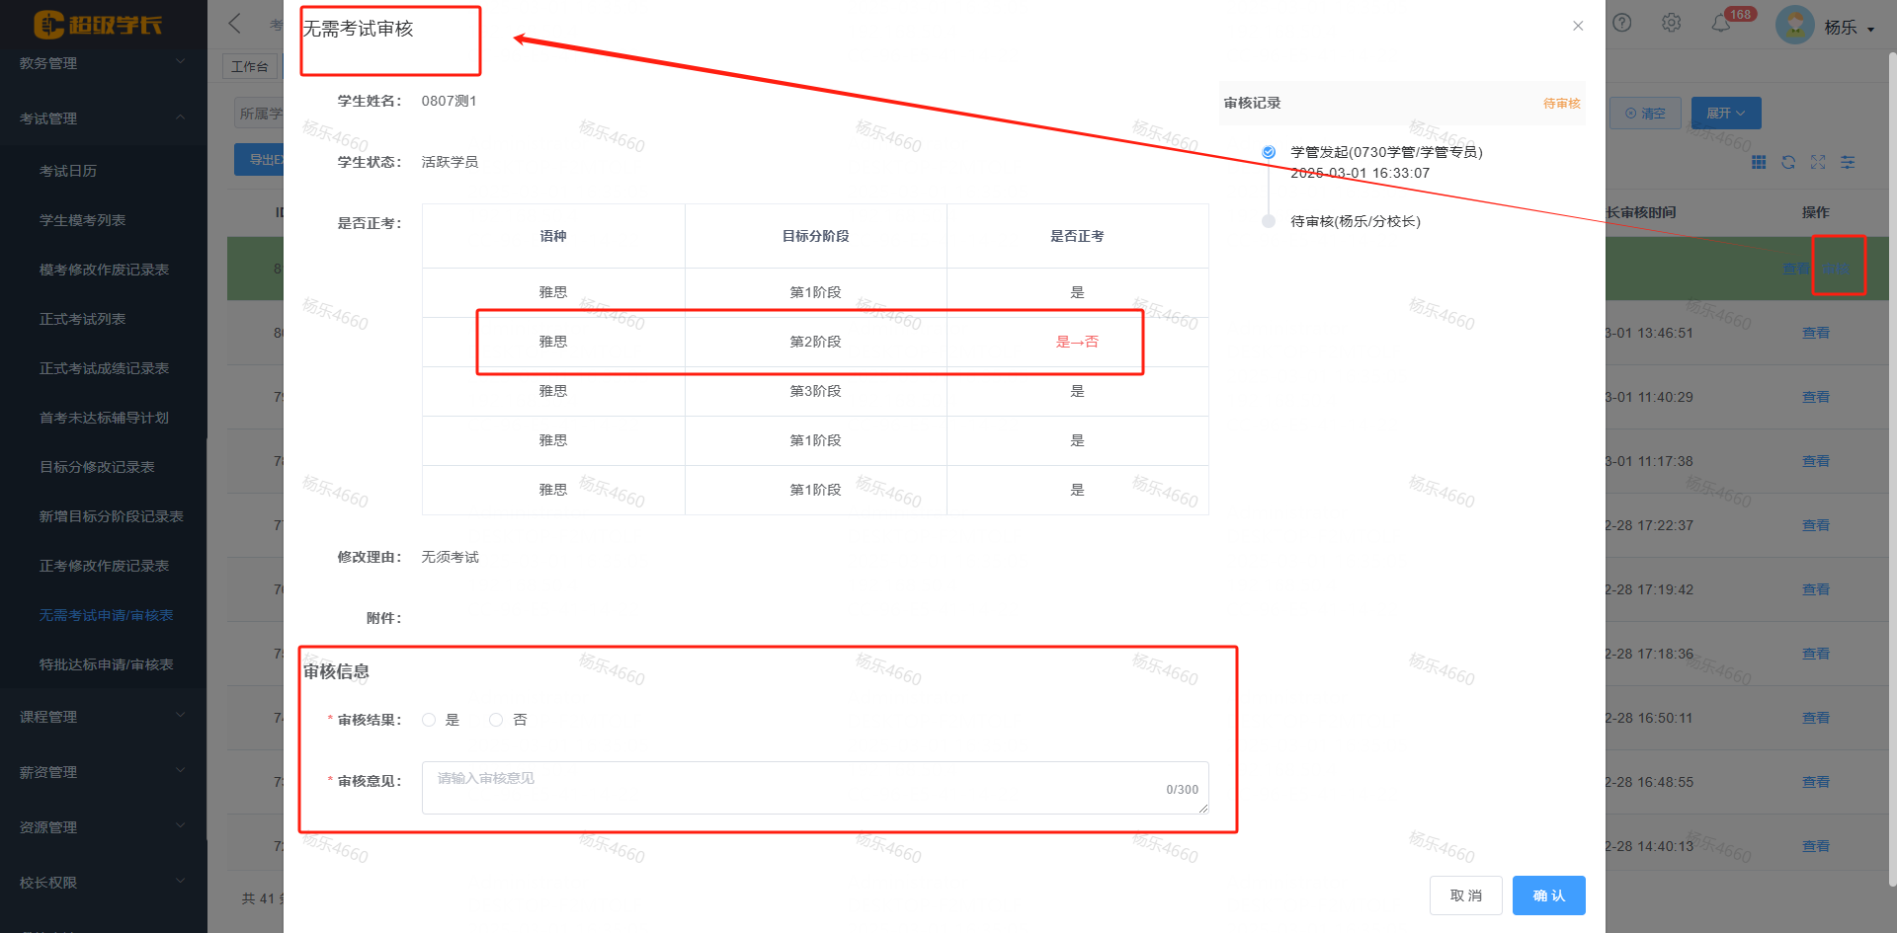Viewport: 1897px width, 933px height.
Task: Open the settings gear icon
Action: 1671,23
